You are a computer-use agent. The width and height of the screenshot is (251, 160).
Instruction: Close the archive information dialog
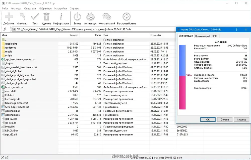246,30
